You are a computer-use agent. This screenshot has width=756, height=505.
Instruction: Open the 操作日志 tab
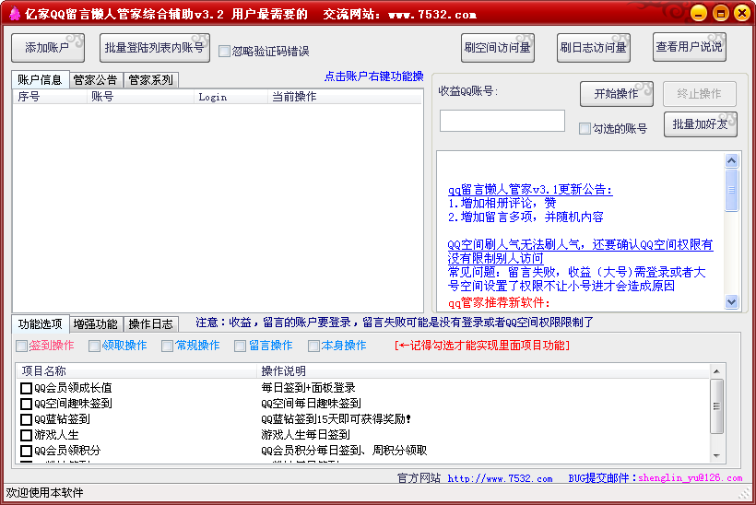point(151,324)
